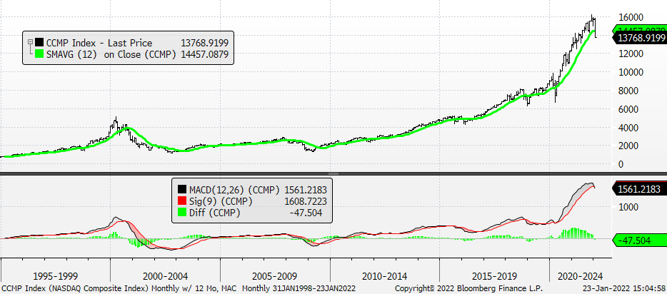Click the 4000 price axis label

[x=628, y=128]
